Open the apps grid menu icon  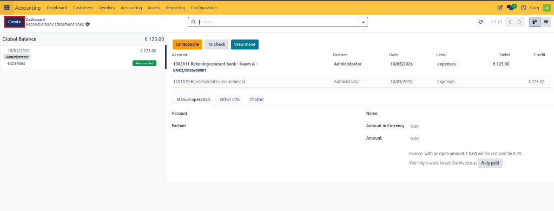point(6,8)
